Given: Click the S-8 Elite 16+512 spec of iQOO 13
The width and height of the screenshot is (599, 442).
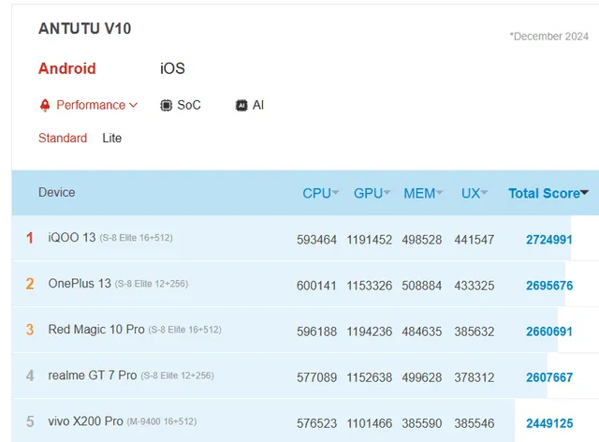Looking at the screenshot, I should (x=136, y=238).
